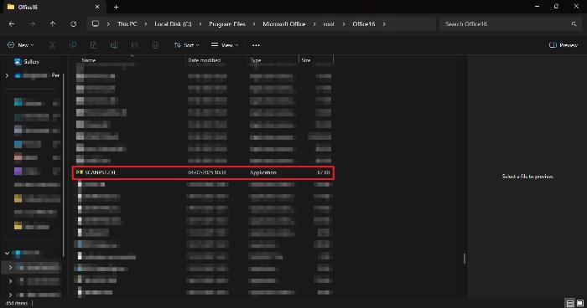Open Gallery in navigation pane

(27, 62)
